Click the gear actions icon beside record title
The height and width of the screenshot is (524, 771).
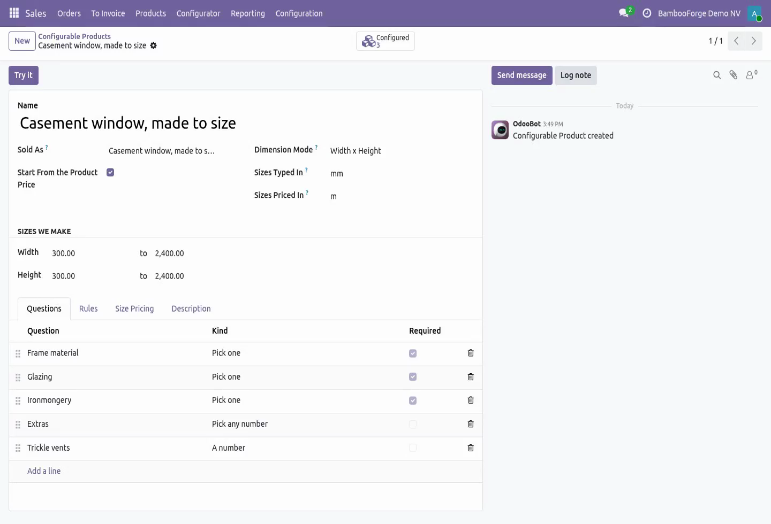[x=154, y=45]
